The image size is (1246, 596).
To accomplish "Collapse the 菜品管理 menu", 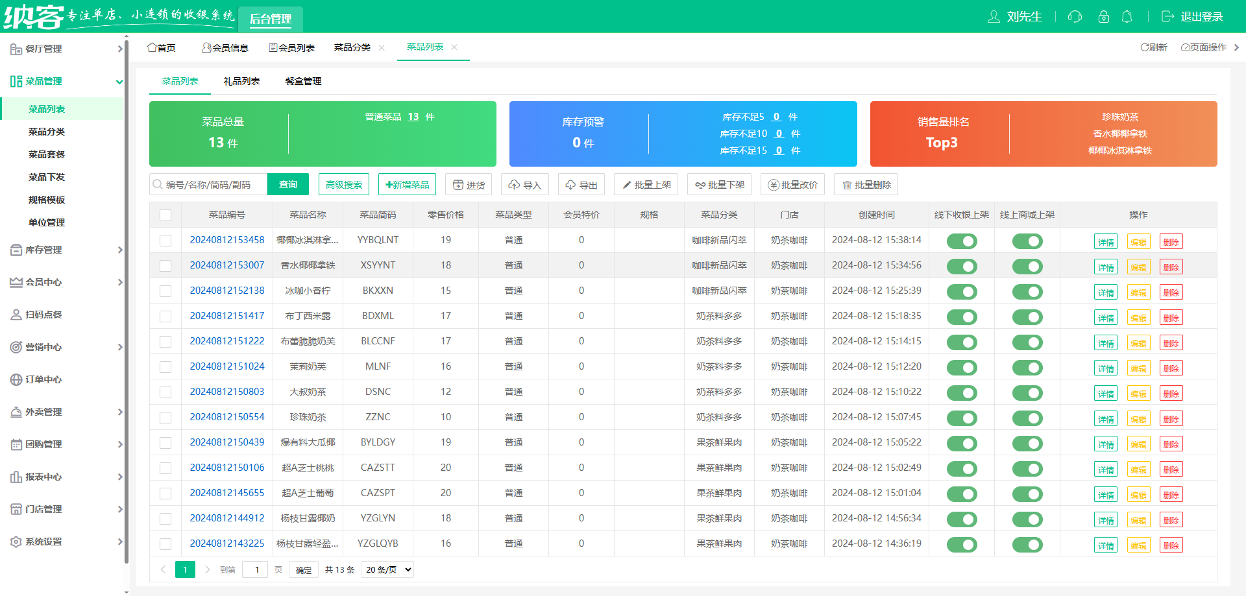I will point(44,81).
